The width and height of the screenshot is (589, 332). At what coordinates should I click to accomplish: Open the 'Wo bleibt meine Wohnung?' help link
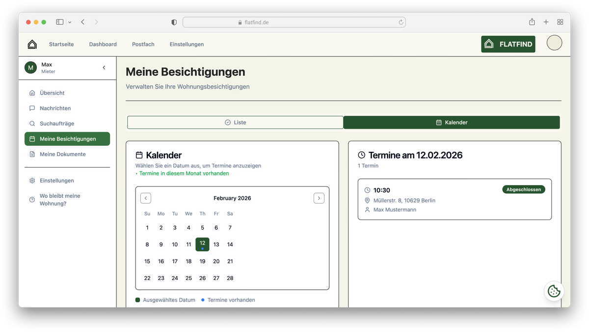pos(60,199)
